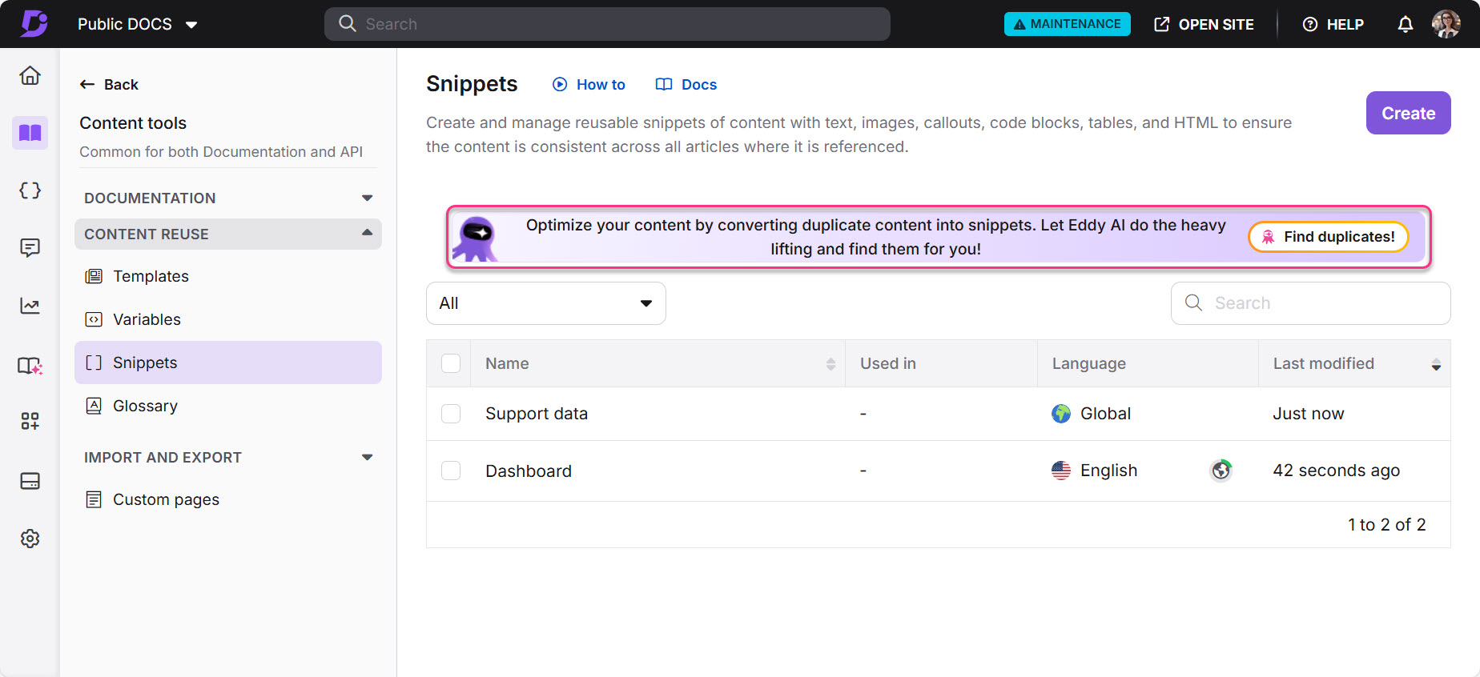Viewport: 1480px width, 677px height.
Task: Click the '1 to 2 of 2' pagination text
Action: 1386,525
